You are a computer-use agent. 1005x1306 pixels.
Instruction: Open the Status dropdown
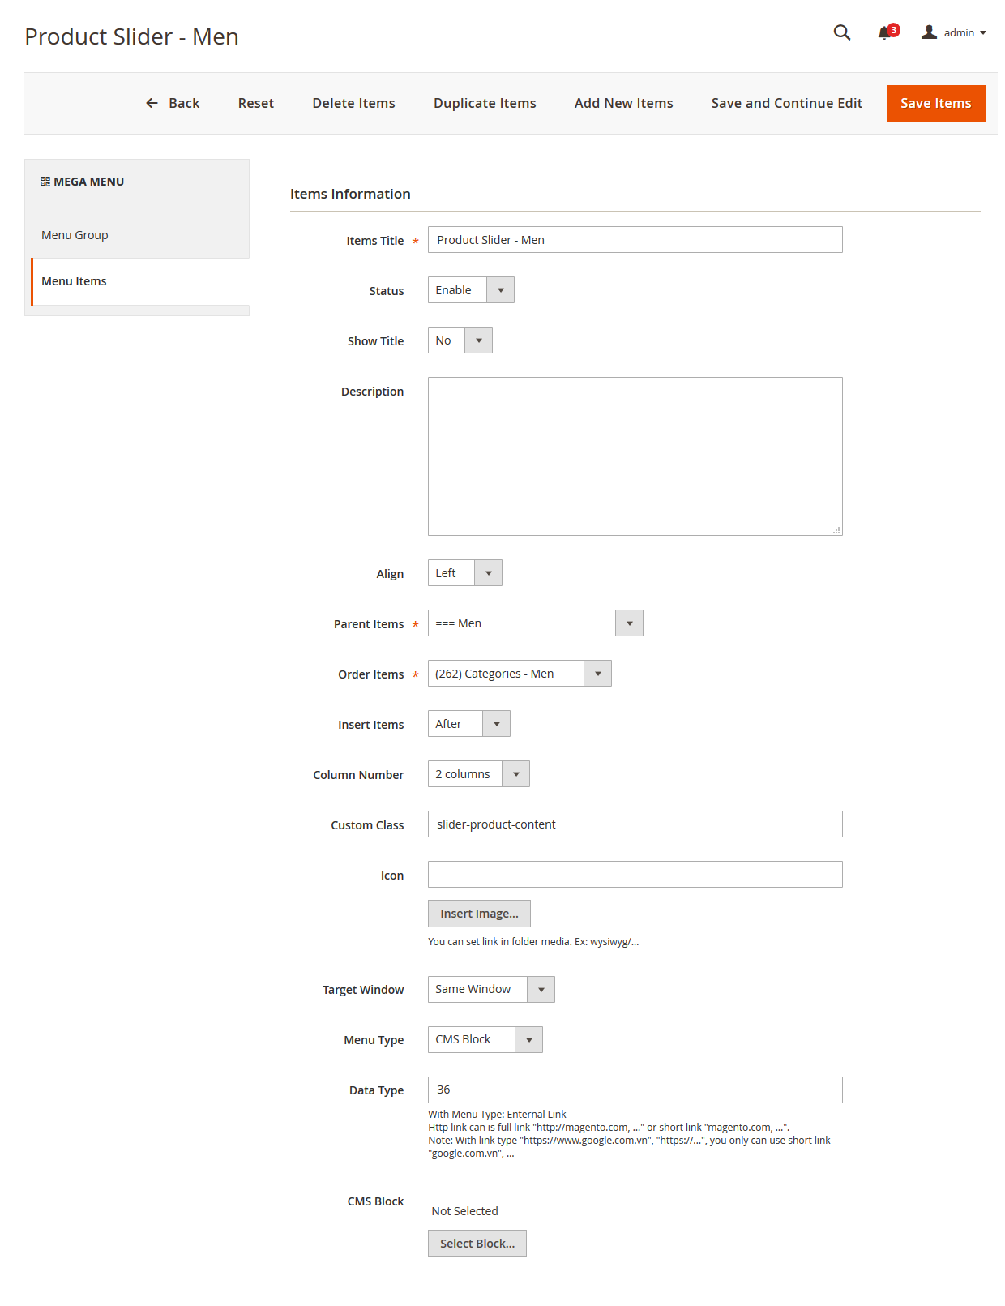coord(471,290)
